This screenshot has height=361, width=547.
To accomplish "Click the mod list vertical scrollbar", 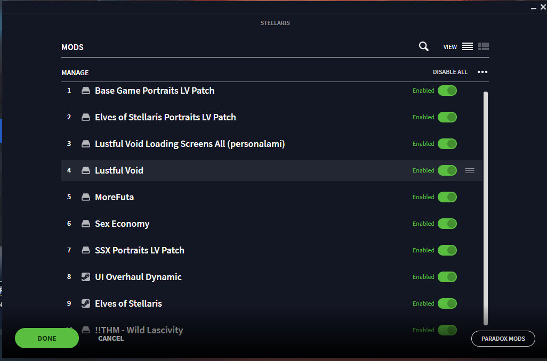I will [486, 208].
